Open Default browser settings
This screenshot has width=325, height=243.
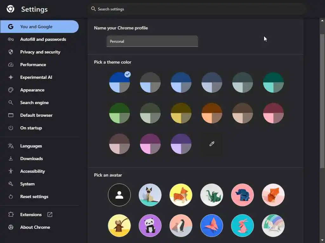39,115
